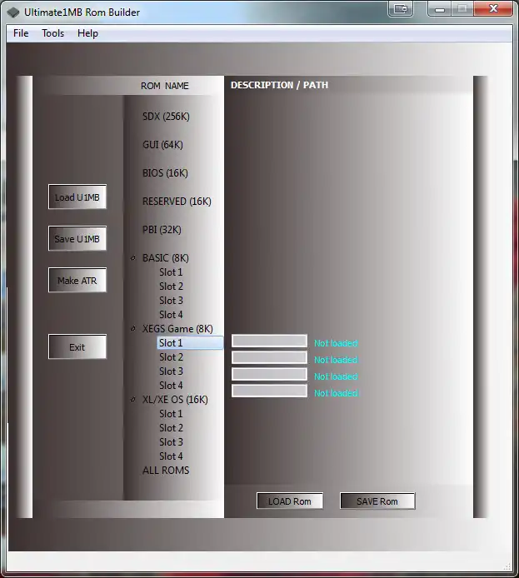Select BIOS (16K) in the ROM list
This screenshot has width=519, height=578.
click(x=165, y=173)
